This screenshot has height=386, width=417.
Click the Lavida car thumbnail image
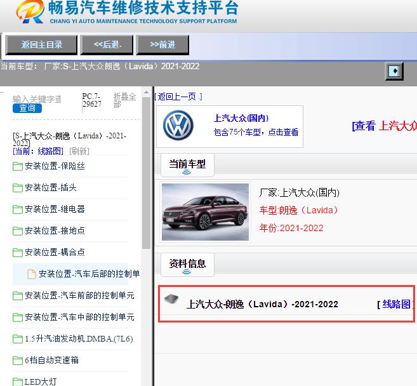click(205, 212)
